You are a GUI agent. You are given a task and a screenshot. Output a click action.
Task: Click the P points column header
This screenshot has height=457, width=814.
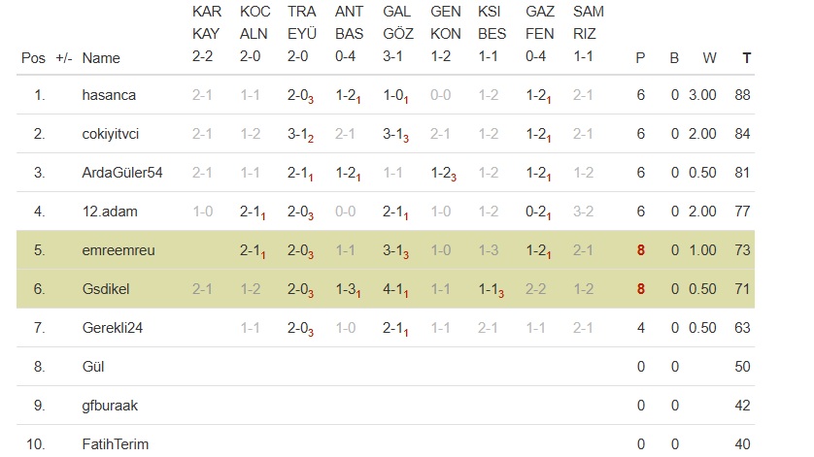[640, 58]
